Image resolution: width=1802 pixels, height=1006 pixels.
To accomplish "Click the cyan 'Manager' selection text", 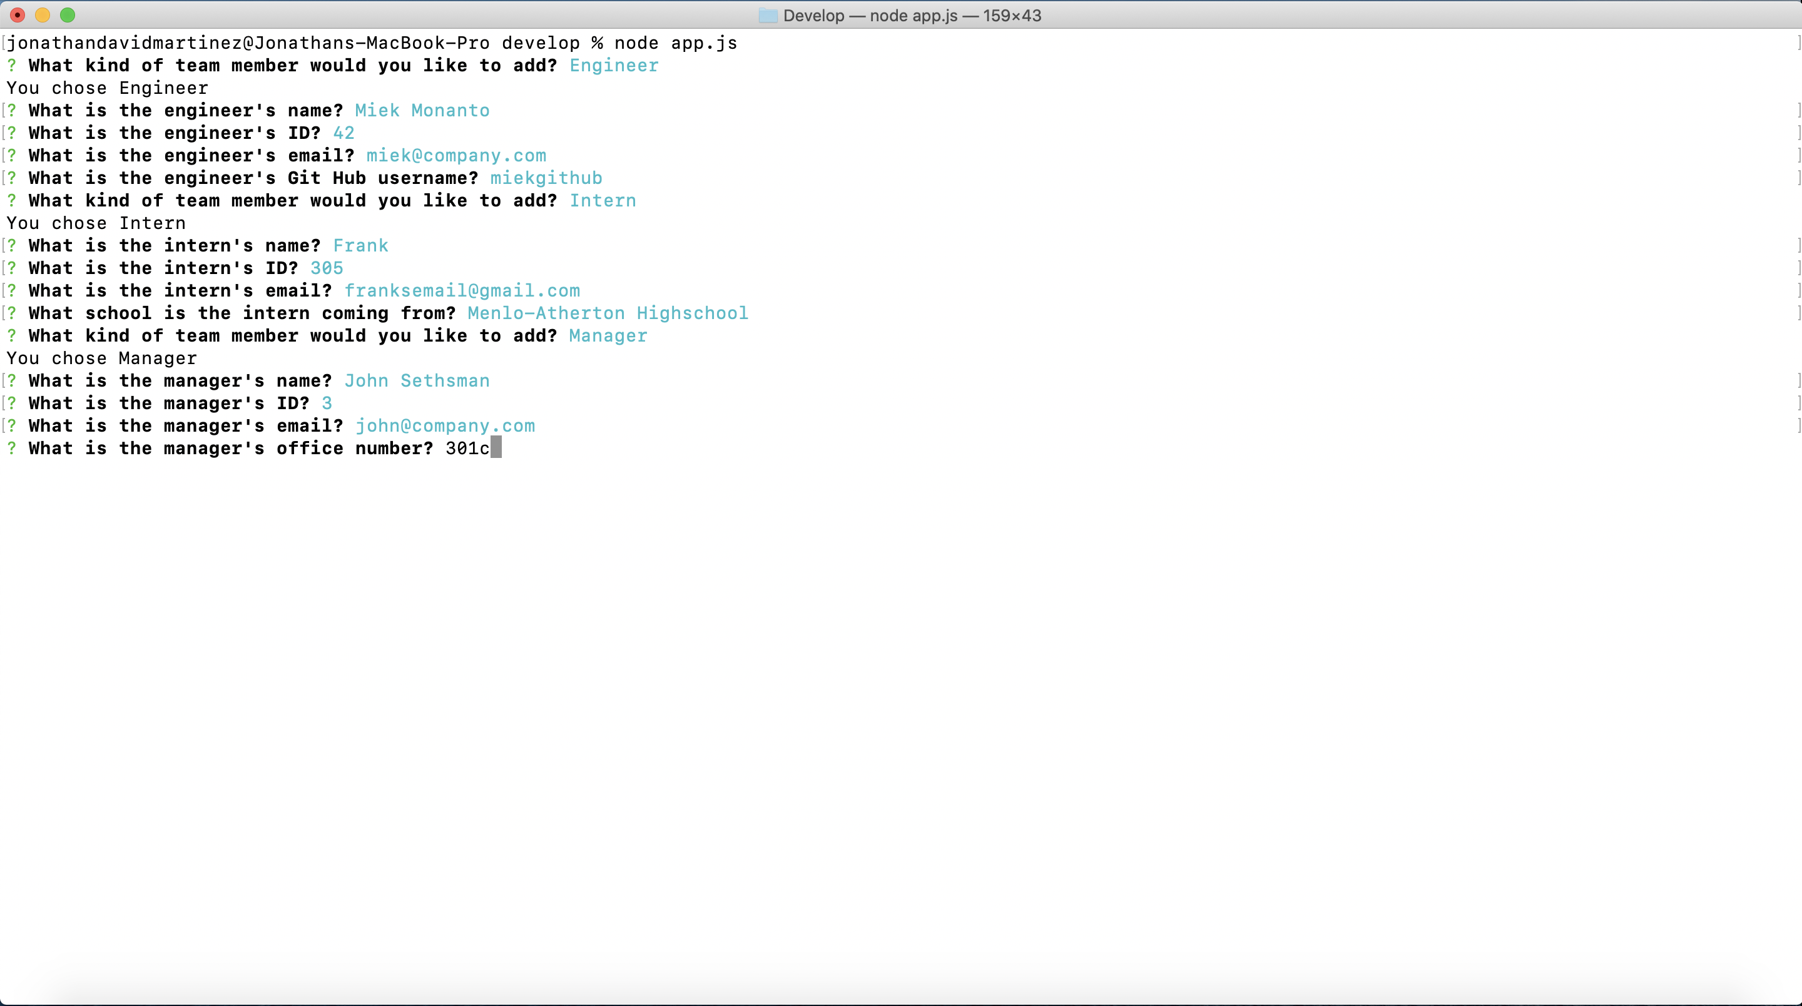I will tap(608, 336).
